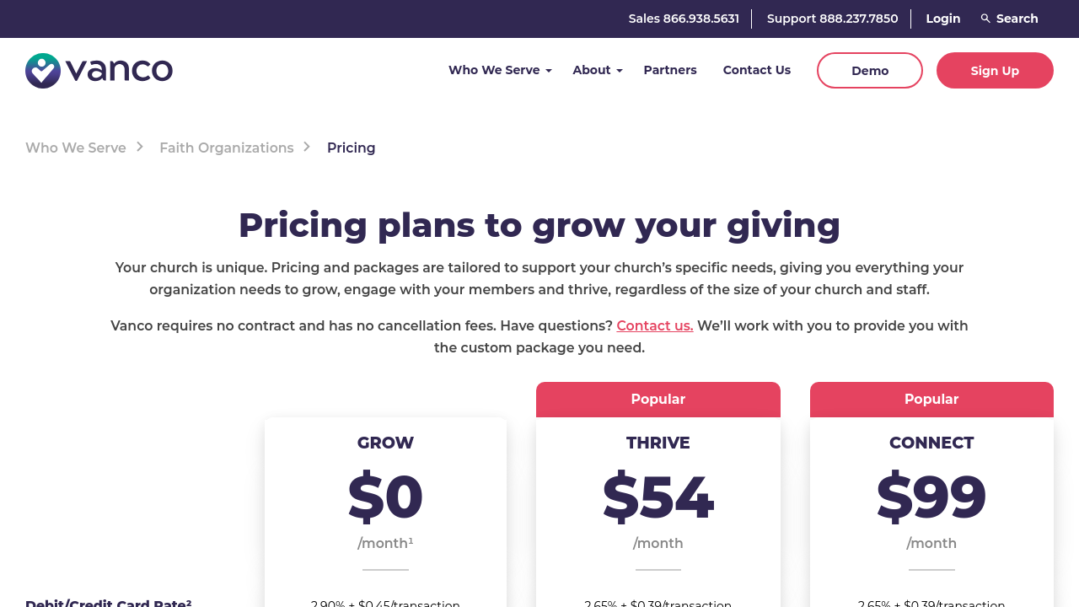Open the Contact Us menu item

coord(757,70)
